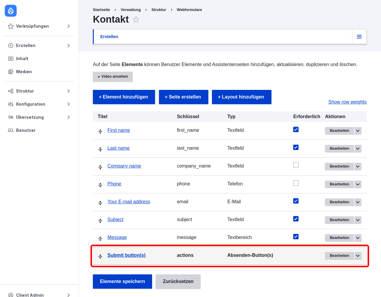Uncheck required for Subject

296,219
